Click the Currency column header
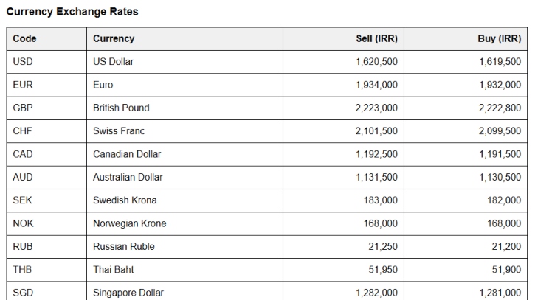 (114, 38)
